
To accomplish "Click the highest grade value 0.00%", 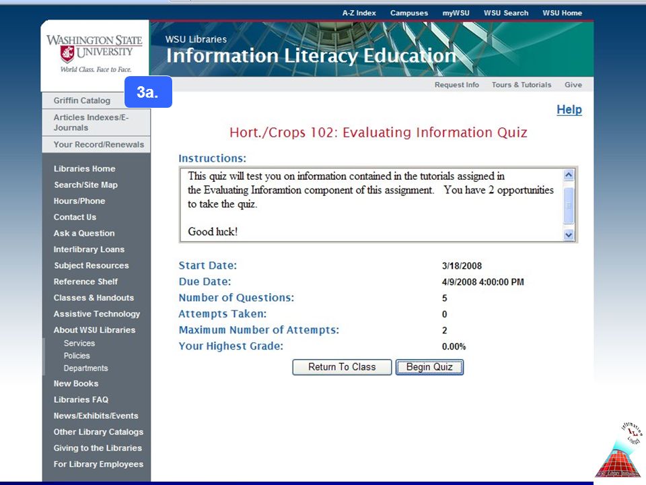I will 454,346.
